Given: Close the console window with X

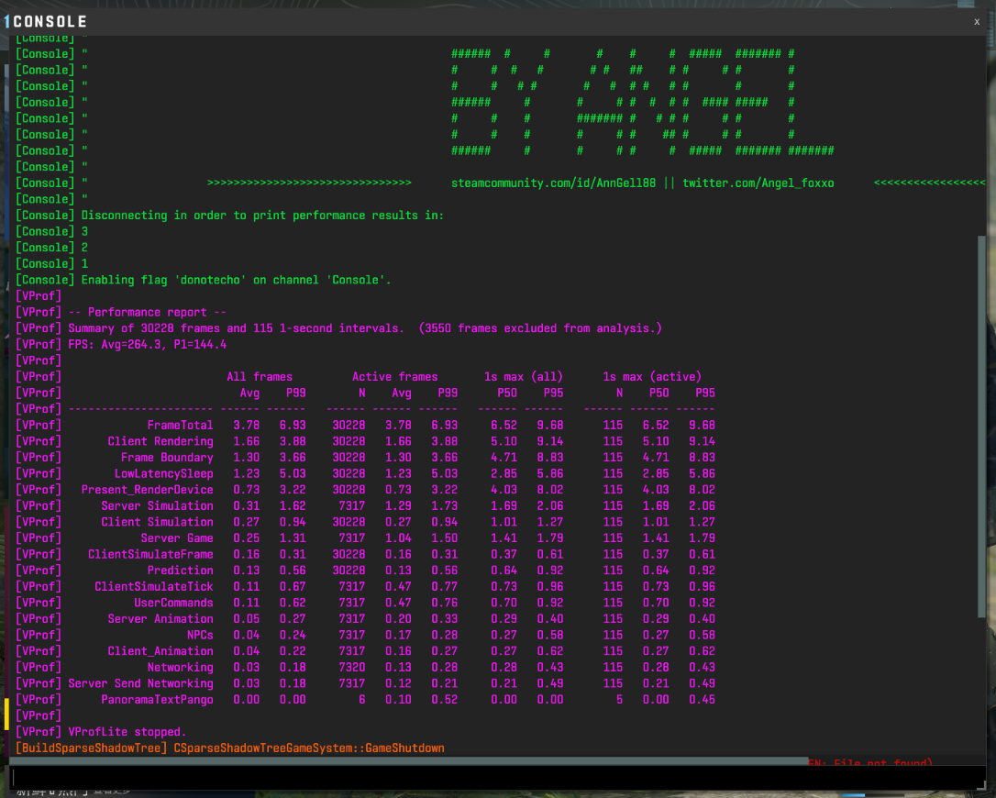Looking at the screenshot, I should click(977, 22).
